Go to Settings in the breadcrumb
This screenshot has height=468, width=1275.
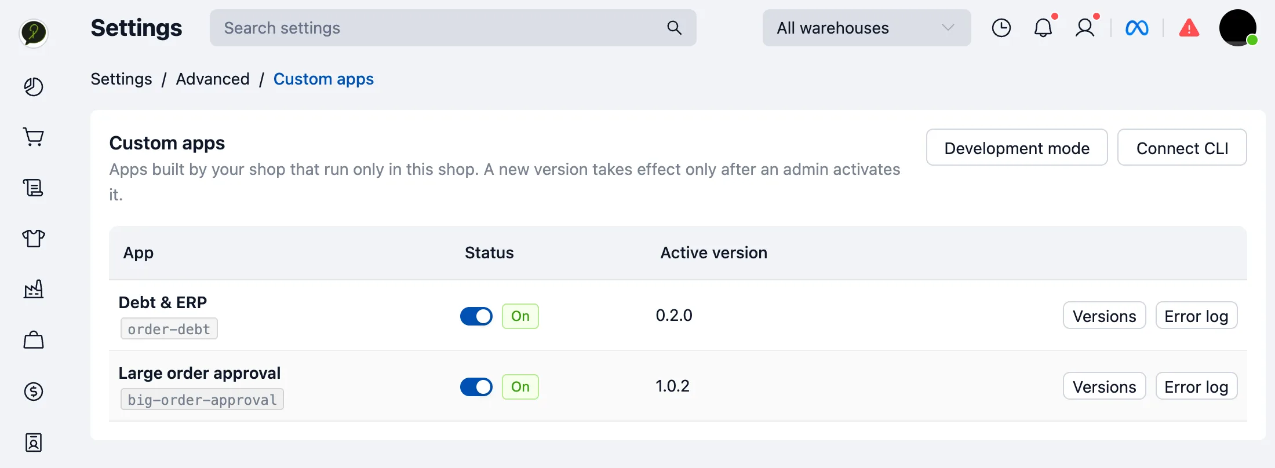pyautogui.click(x=121, y=79)
